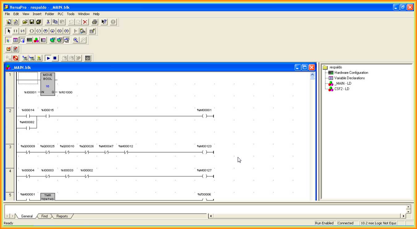Click the Zoom In magnifier icon

[76, 40]
